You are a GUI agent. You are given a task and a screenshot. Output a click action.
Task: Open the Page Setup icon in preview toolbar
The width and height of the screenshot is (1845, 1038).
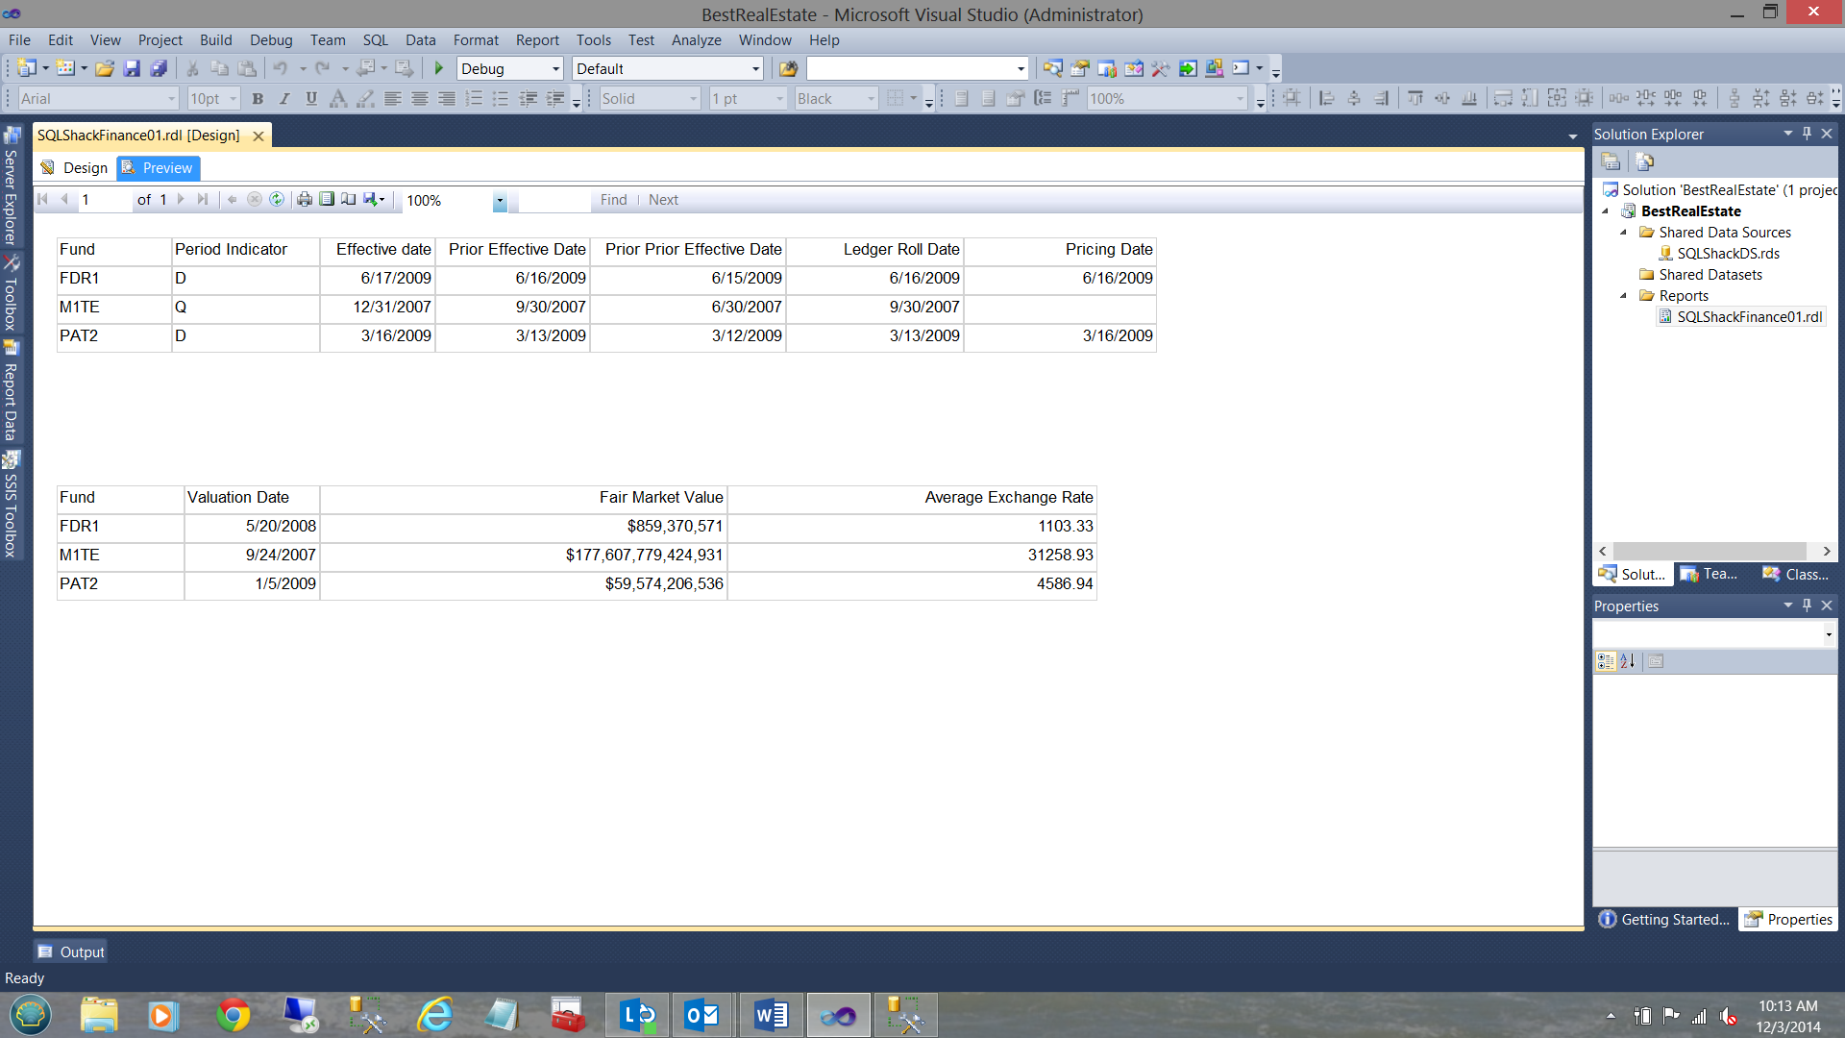pyautogui.click(x=349, y=199)
